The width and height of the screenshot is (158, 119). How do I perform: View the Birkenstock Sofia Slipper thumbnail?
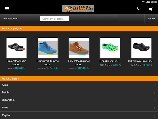coord(17,48)
